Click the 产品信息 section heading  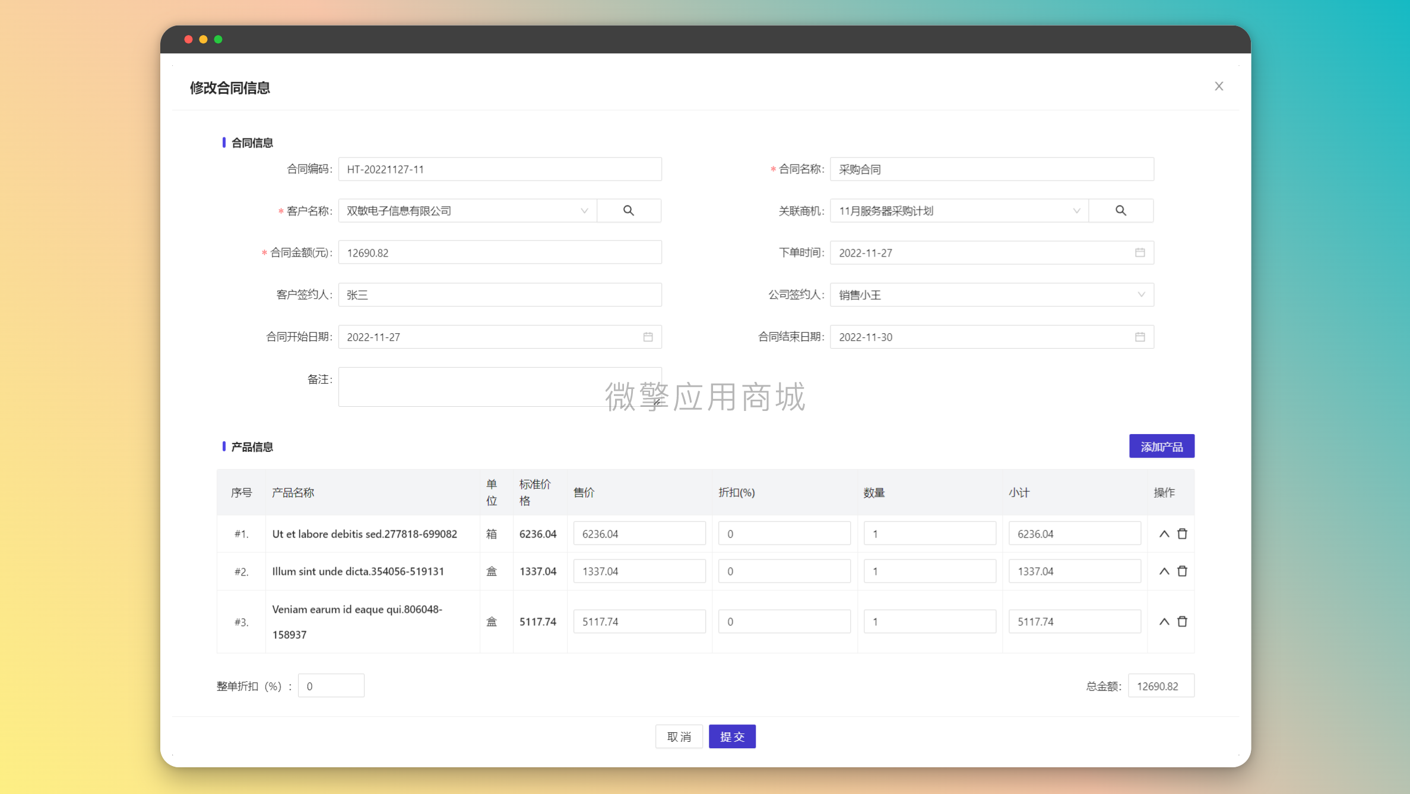coord(252,447)
